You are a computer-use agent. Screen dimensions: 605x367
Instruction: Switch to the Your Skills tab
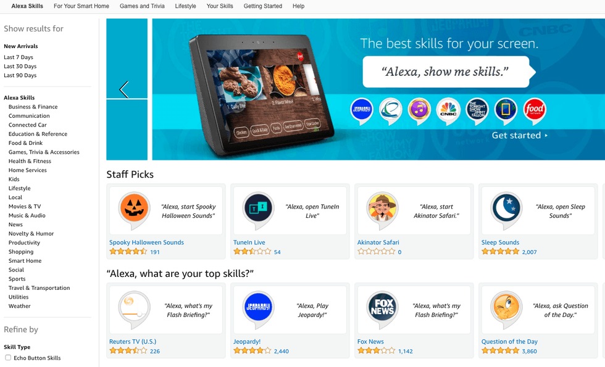[x=220, y=6]
